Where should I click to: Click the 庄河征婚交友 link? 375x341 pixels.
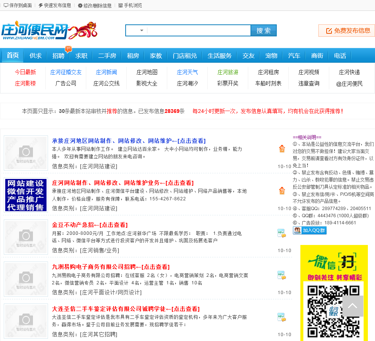pos(66,72)
